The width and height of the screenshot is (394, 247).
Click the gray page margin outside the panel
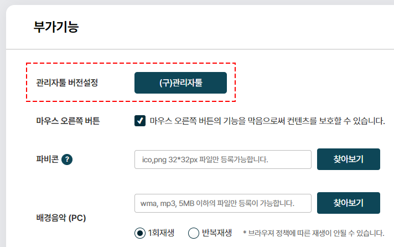click(x=3, y=126)
